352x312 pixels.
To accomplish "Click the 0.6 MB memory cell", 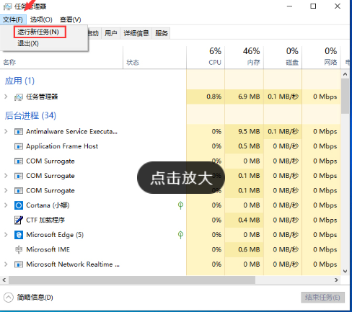I will pyautogui.click(x=245, y=249).
